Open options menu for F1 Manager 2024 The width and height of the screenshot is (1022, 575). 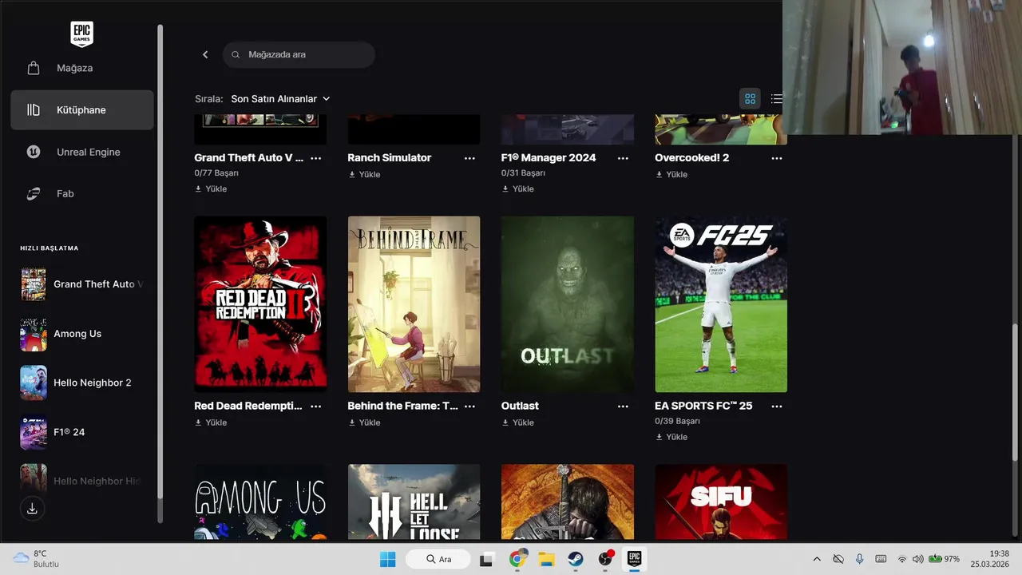[x=623, y=158]
